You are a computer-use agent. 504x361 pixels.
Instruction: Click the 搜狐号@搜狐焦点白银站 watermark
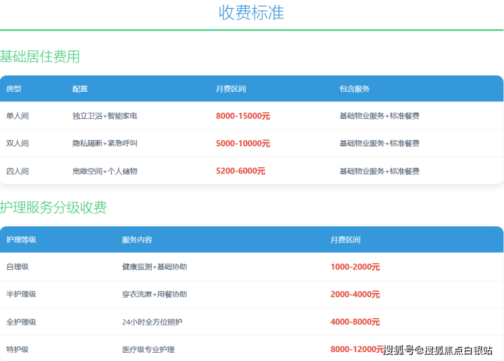437,350
